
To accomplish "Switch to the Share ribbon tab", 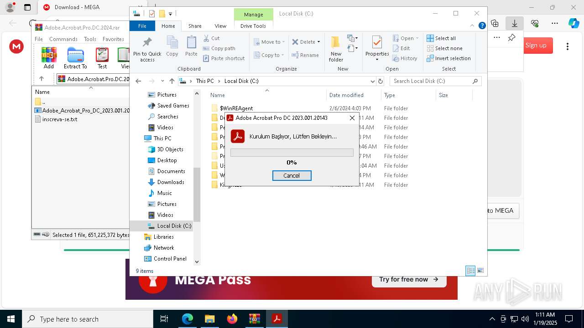I will [195, 26].
